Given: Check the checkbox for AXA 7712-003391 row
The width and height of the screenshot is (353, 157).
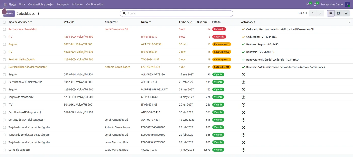Looking at the screenshot, I should click(x=4, y=44).
